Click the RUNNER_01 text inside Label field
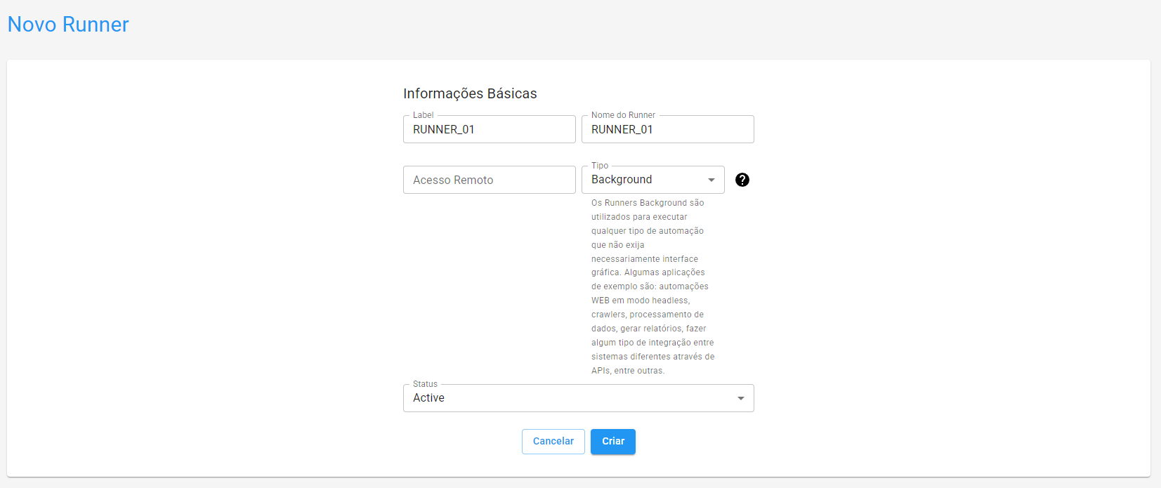The height and width of the screenshot is (488, 1161). (444, 130)
